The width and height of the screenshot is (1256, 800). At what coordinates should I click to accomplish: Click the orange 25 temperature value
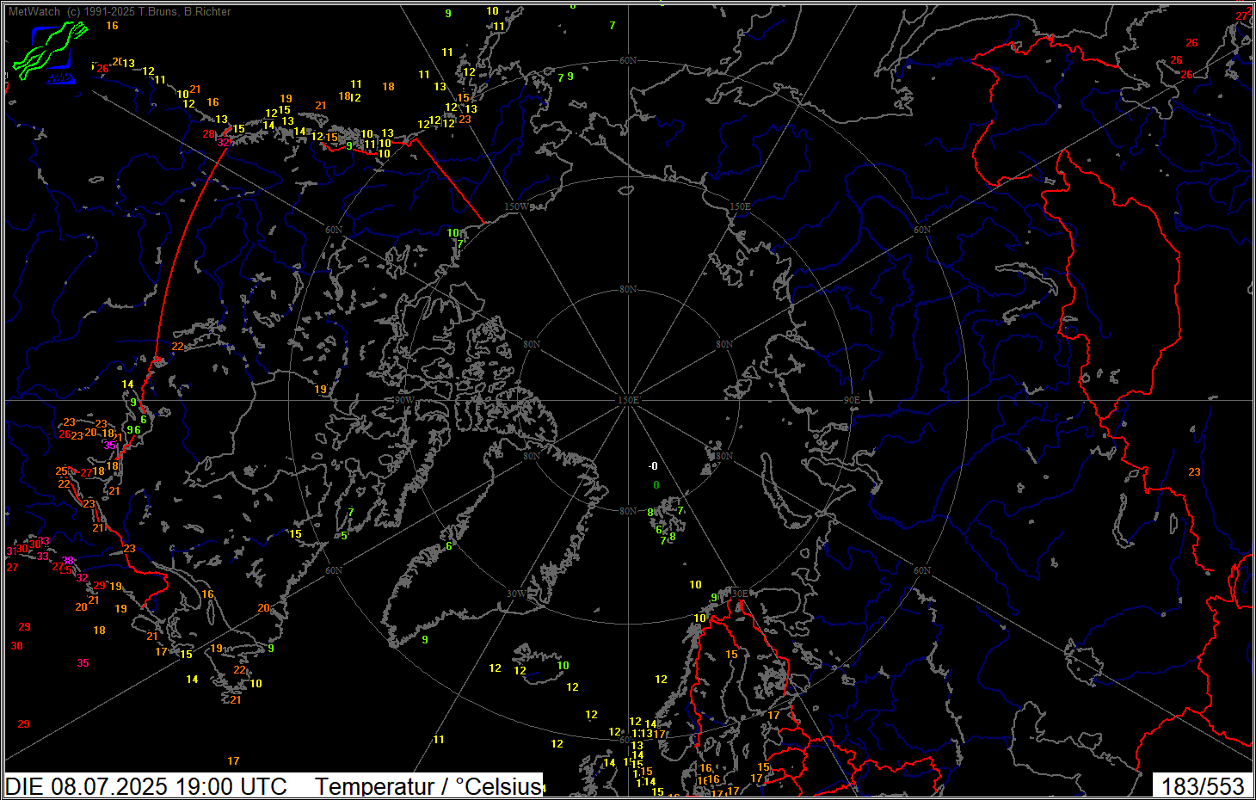coord(62,471)
